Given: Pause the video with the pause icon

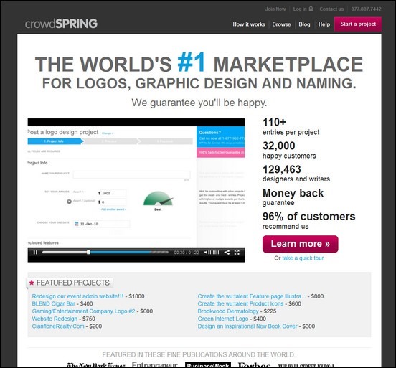Looking at the screenshot, I should click(35, 252).
